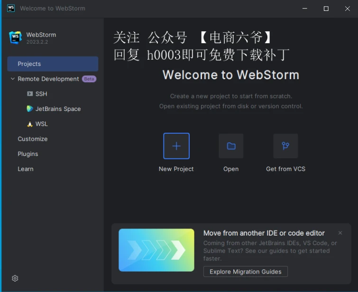This screenshot has height=292, width=358.
Task: Open the Customize tab
Action: pyautogui.click(x=33, y=139)
